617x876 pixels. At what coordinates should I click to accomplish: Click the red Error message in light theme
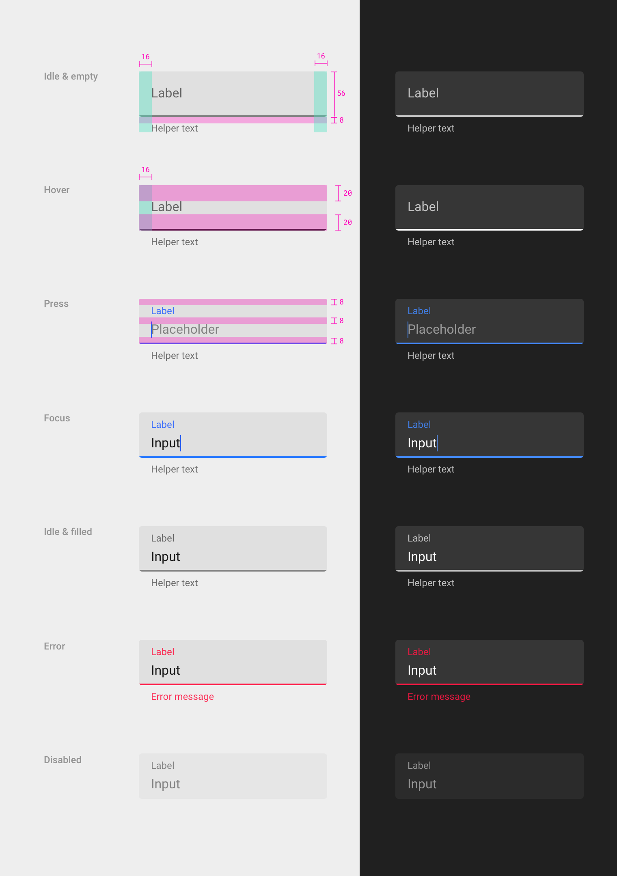coord(182,697)
